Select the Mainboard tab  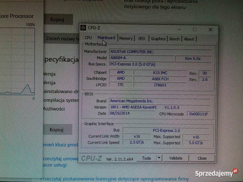tap(106, 38)
